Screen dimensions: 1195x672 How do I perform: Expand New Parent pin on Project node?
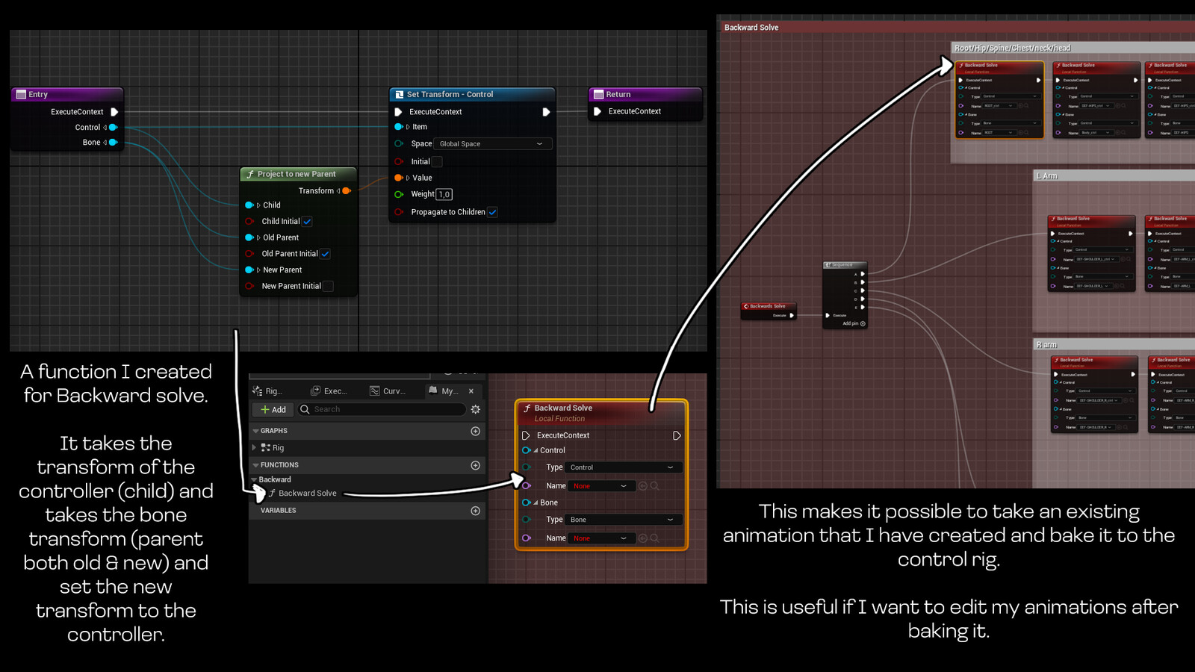(x=258, y=270)
